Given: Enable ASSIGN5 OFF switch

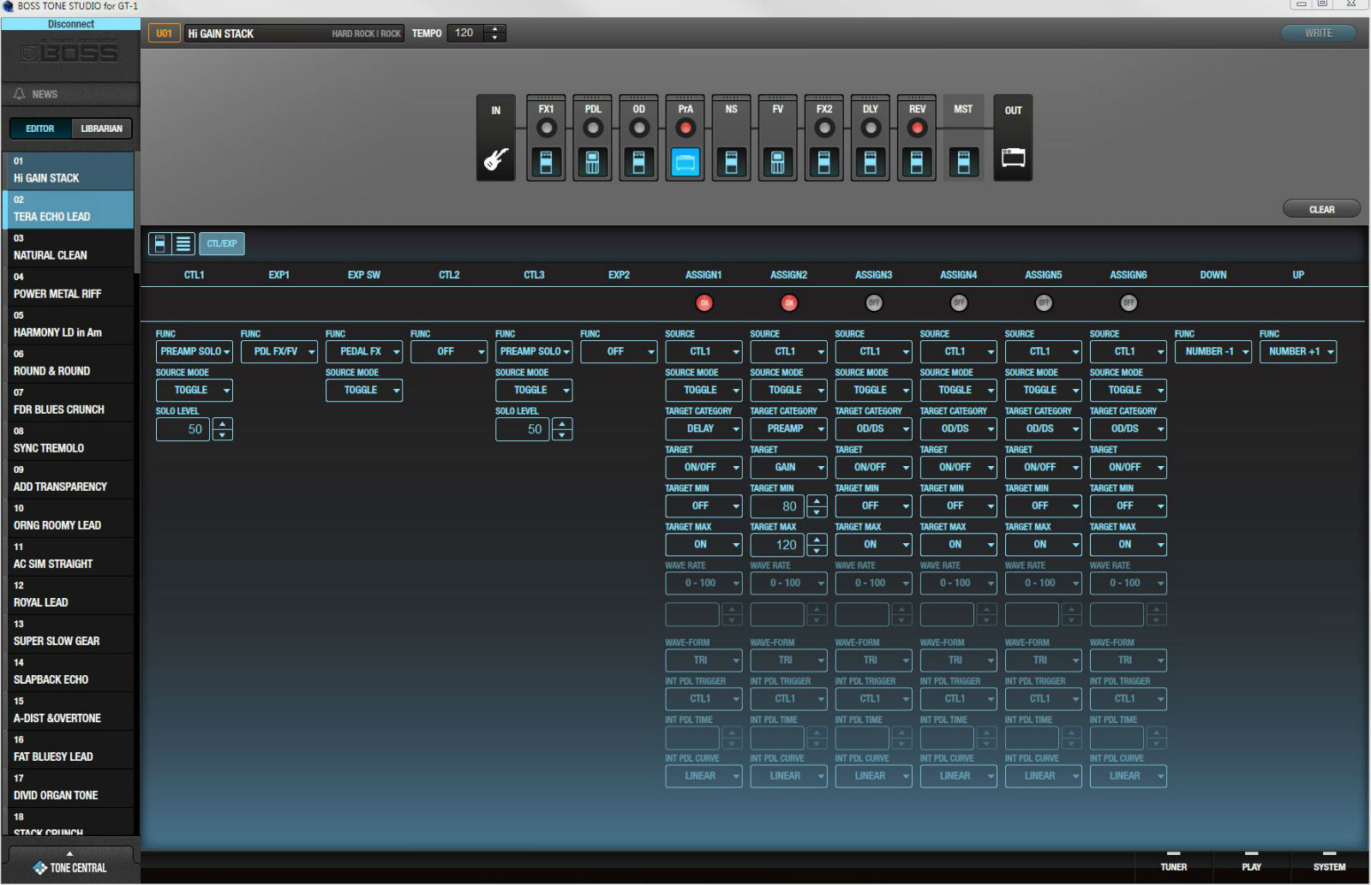Looking at the screenshot, I should [1043, 302].
